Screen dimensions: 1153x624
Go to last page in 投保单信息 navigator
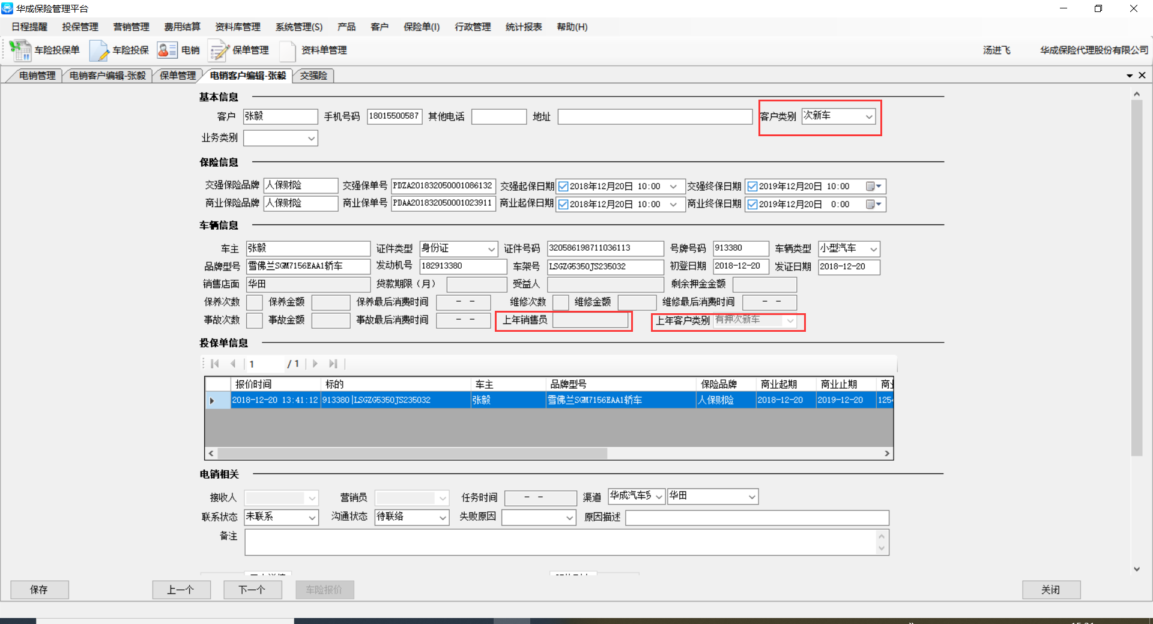(x=333, y=364)
